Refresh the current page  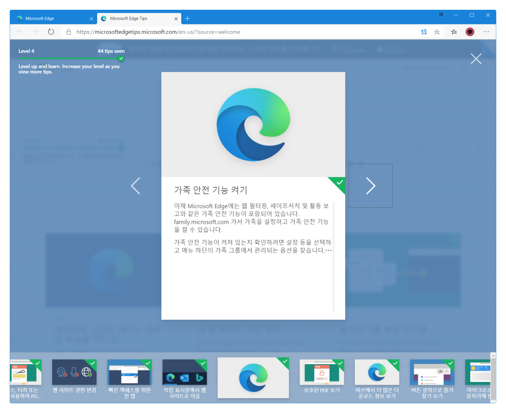pos(51,32)
